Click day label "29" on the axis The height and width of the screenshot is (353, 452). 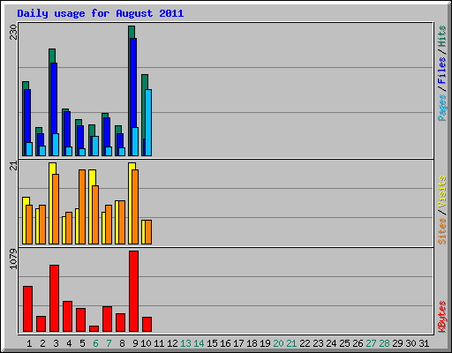tap(397, 343)
